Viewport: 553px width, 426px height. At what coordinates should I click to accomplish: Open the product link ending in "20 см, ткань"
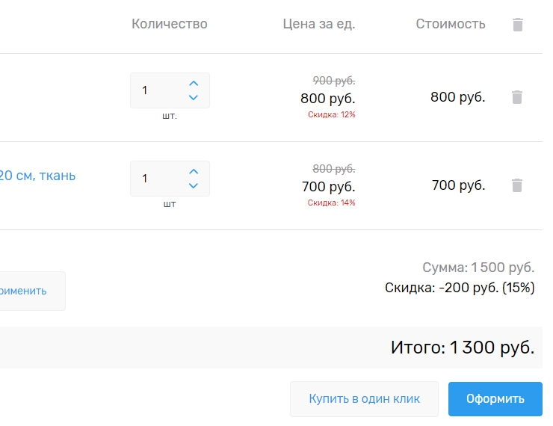pyautogui.click(x=37, y=176)
